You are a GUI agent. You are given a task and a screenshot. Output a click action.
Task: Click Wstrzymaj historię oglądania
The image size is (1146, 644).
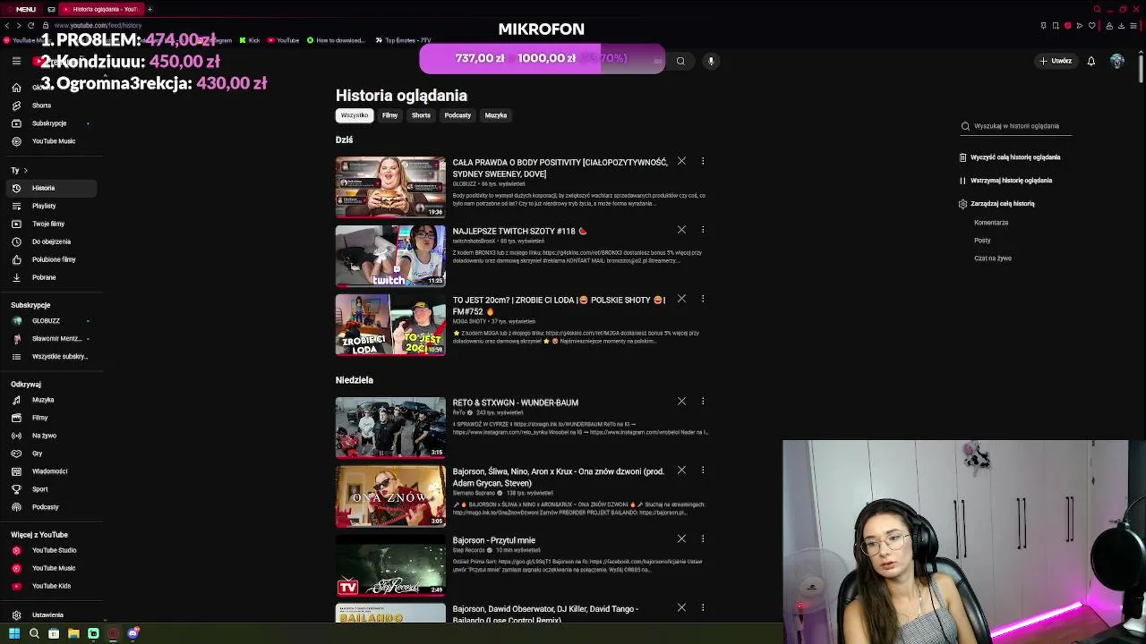1005,181
